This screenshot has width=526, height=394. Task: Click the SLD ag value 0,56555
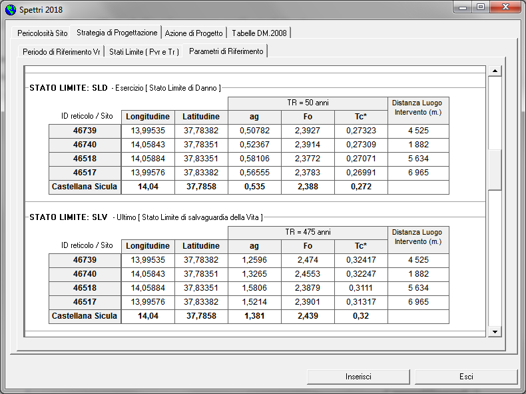[254, 173]
